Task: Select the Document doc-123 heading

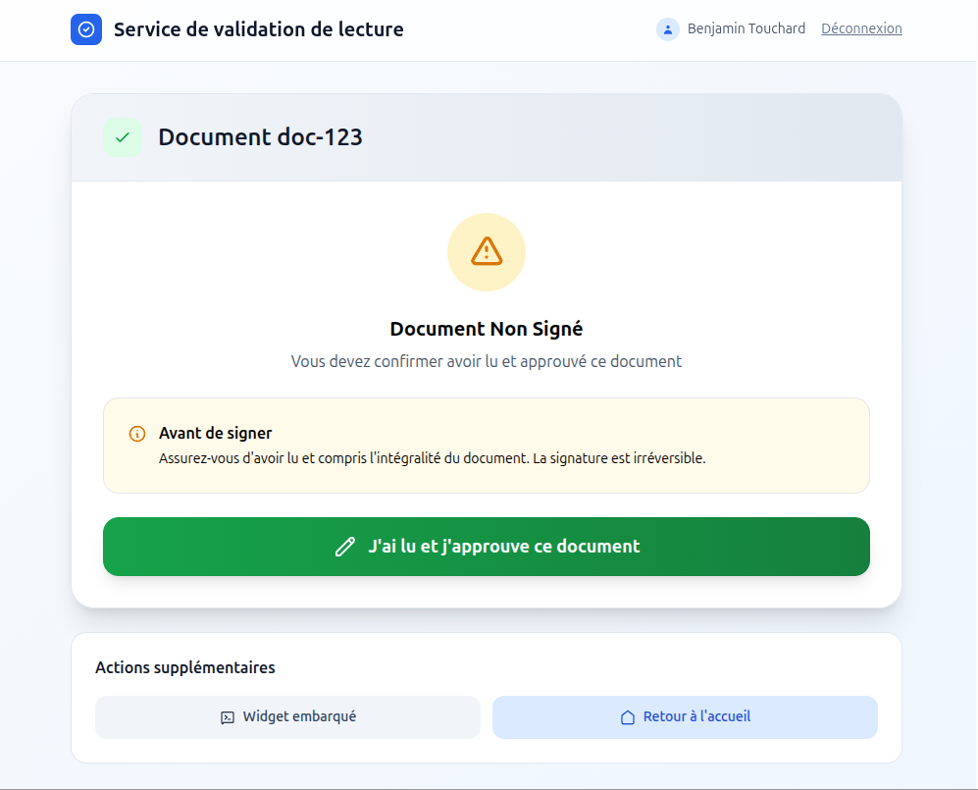Action: [x=260, y=137]
